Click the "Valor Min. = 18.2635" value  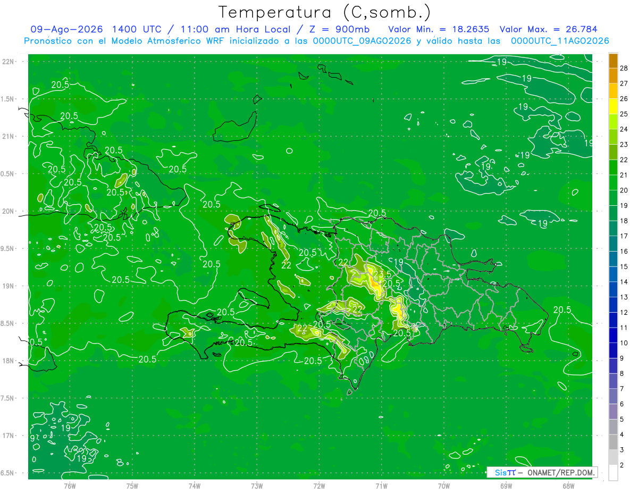(x=439, y=29)
